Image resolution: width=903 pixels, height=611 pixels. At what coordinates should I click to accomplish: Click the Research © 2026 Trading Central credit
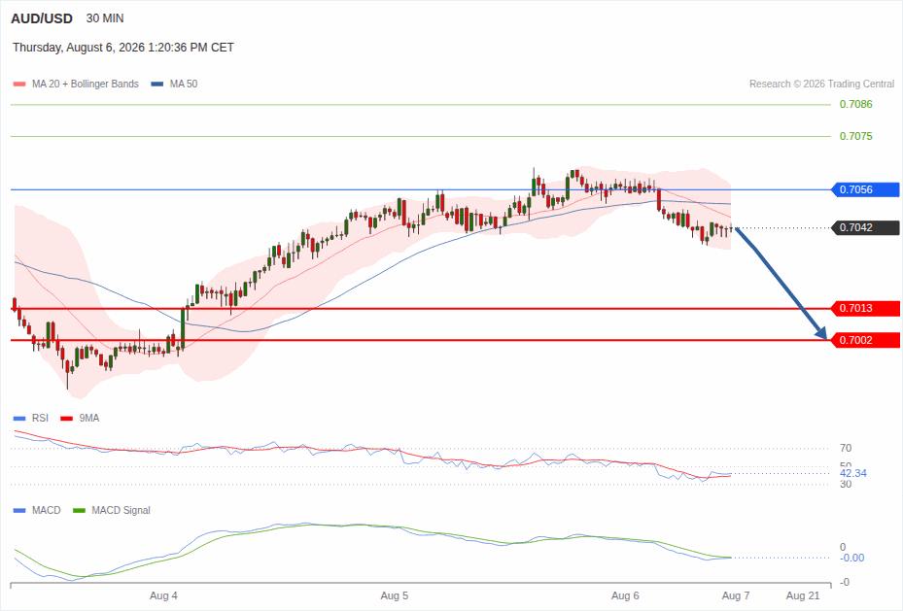[x=821, y=84]
